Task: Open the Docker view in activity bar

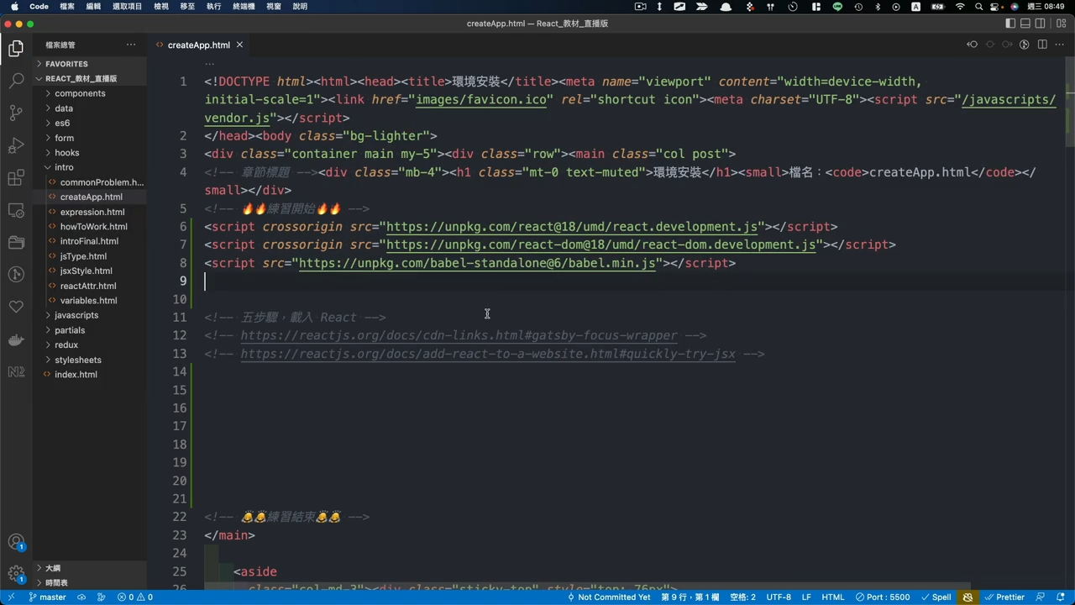Action: 16,339
